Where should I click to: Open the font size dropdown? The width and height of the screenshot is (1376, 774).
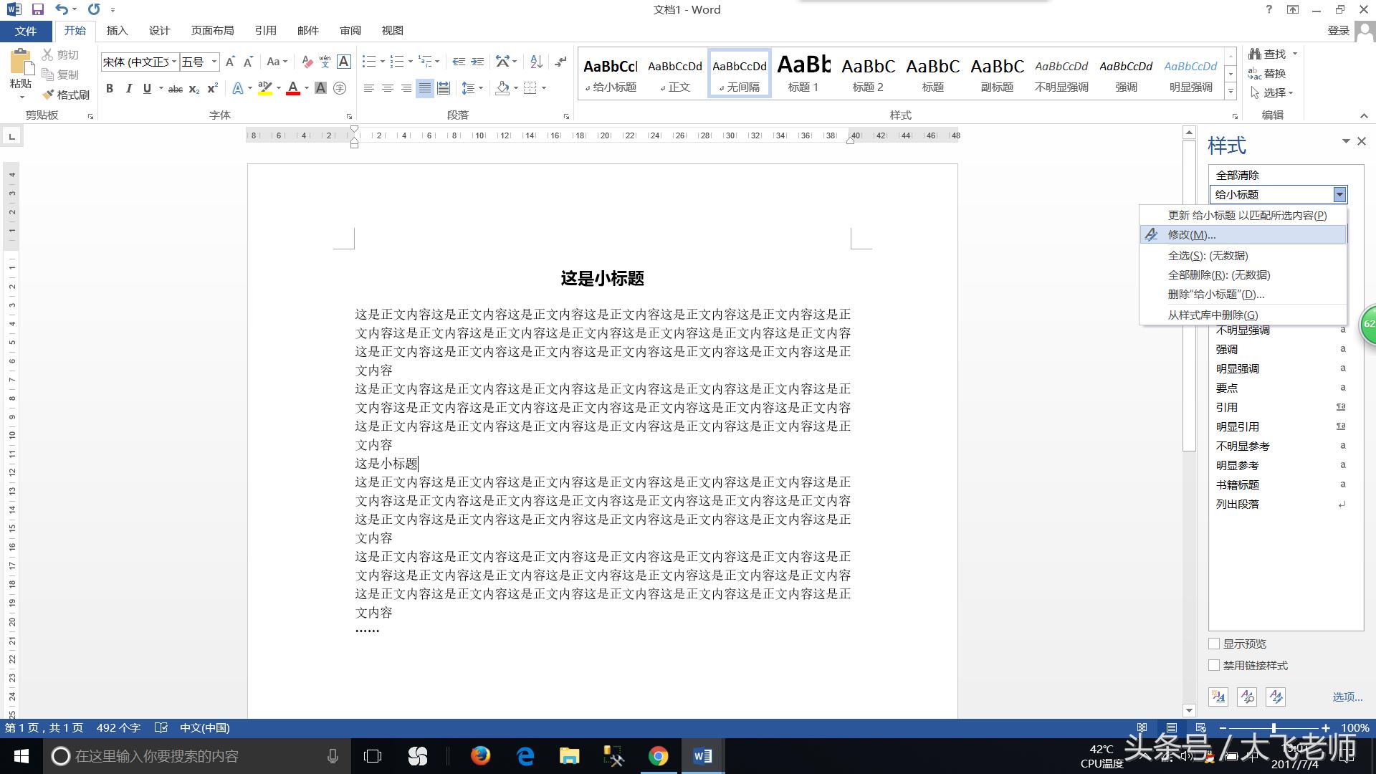coord(213,62)
